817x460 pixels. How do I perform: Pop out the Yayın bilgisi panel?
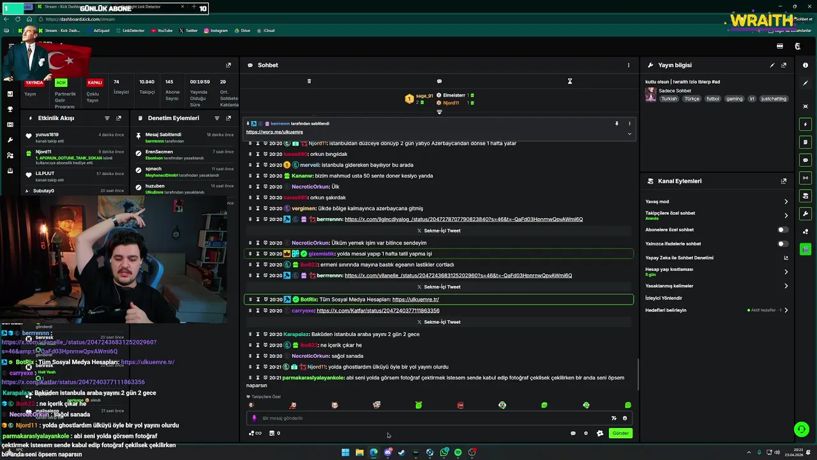pyautogui.click(x=784, y=65)
